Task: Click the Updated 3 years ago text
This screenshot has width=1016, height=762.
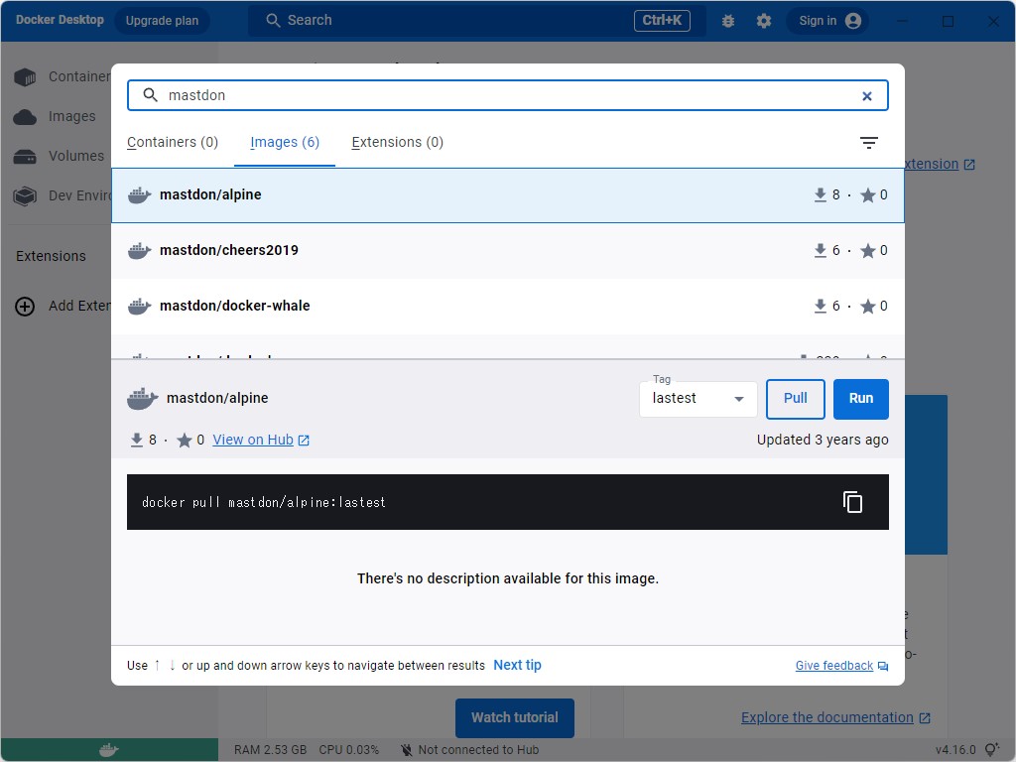Action: (823, 440)
